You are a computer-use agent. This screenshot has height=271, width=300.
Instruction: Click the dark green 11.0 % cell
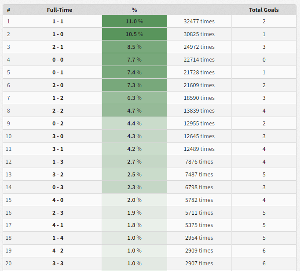pos(134,21)
